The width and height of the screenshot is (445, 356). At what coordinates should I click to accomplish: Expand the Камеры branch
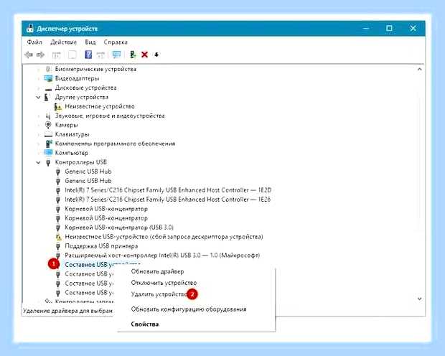point(38,125)
